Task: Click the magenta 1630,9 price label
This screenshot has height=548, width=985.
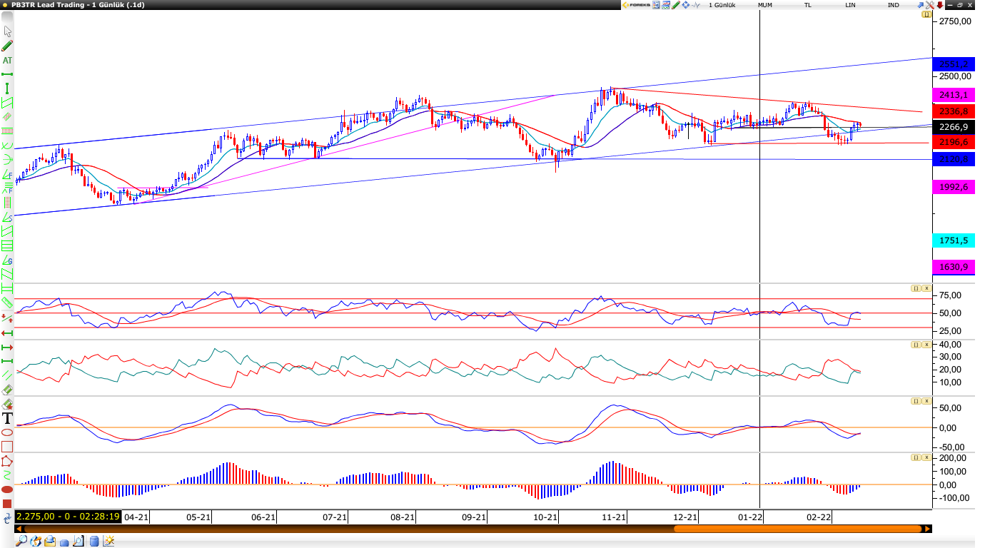Action: (x=954, y=267)
